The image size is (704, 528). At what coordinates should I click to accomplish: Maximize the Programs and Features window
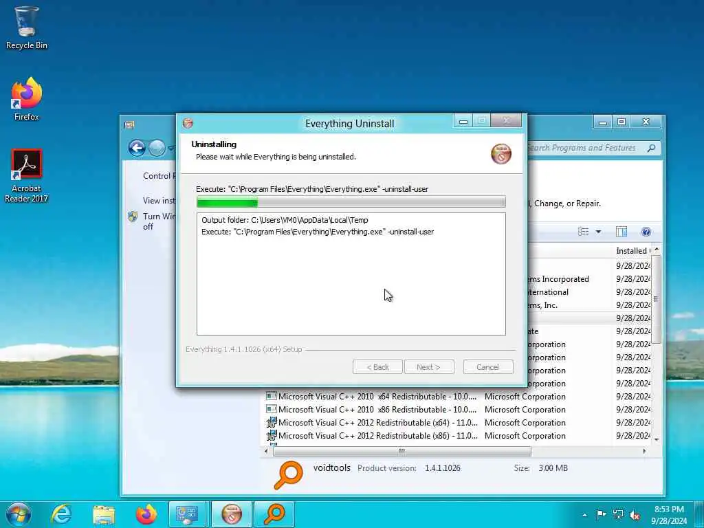point(621,122)
